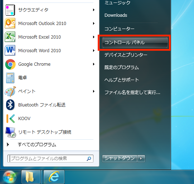Click the シャットダウン button
This screenshot has width=194, height=184.
(120, 159)
